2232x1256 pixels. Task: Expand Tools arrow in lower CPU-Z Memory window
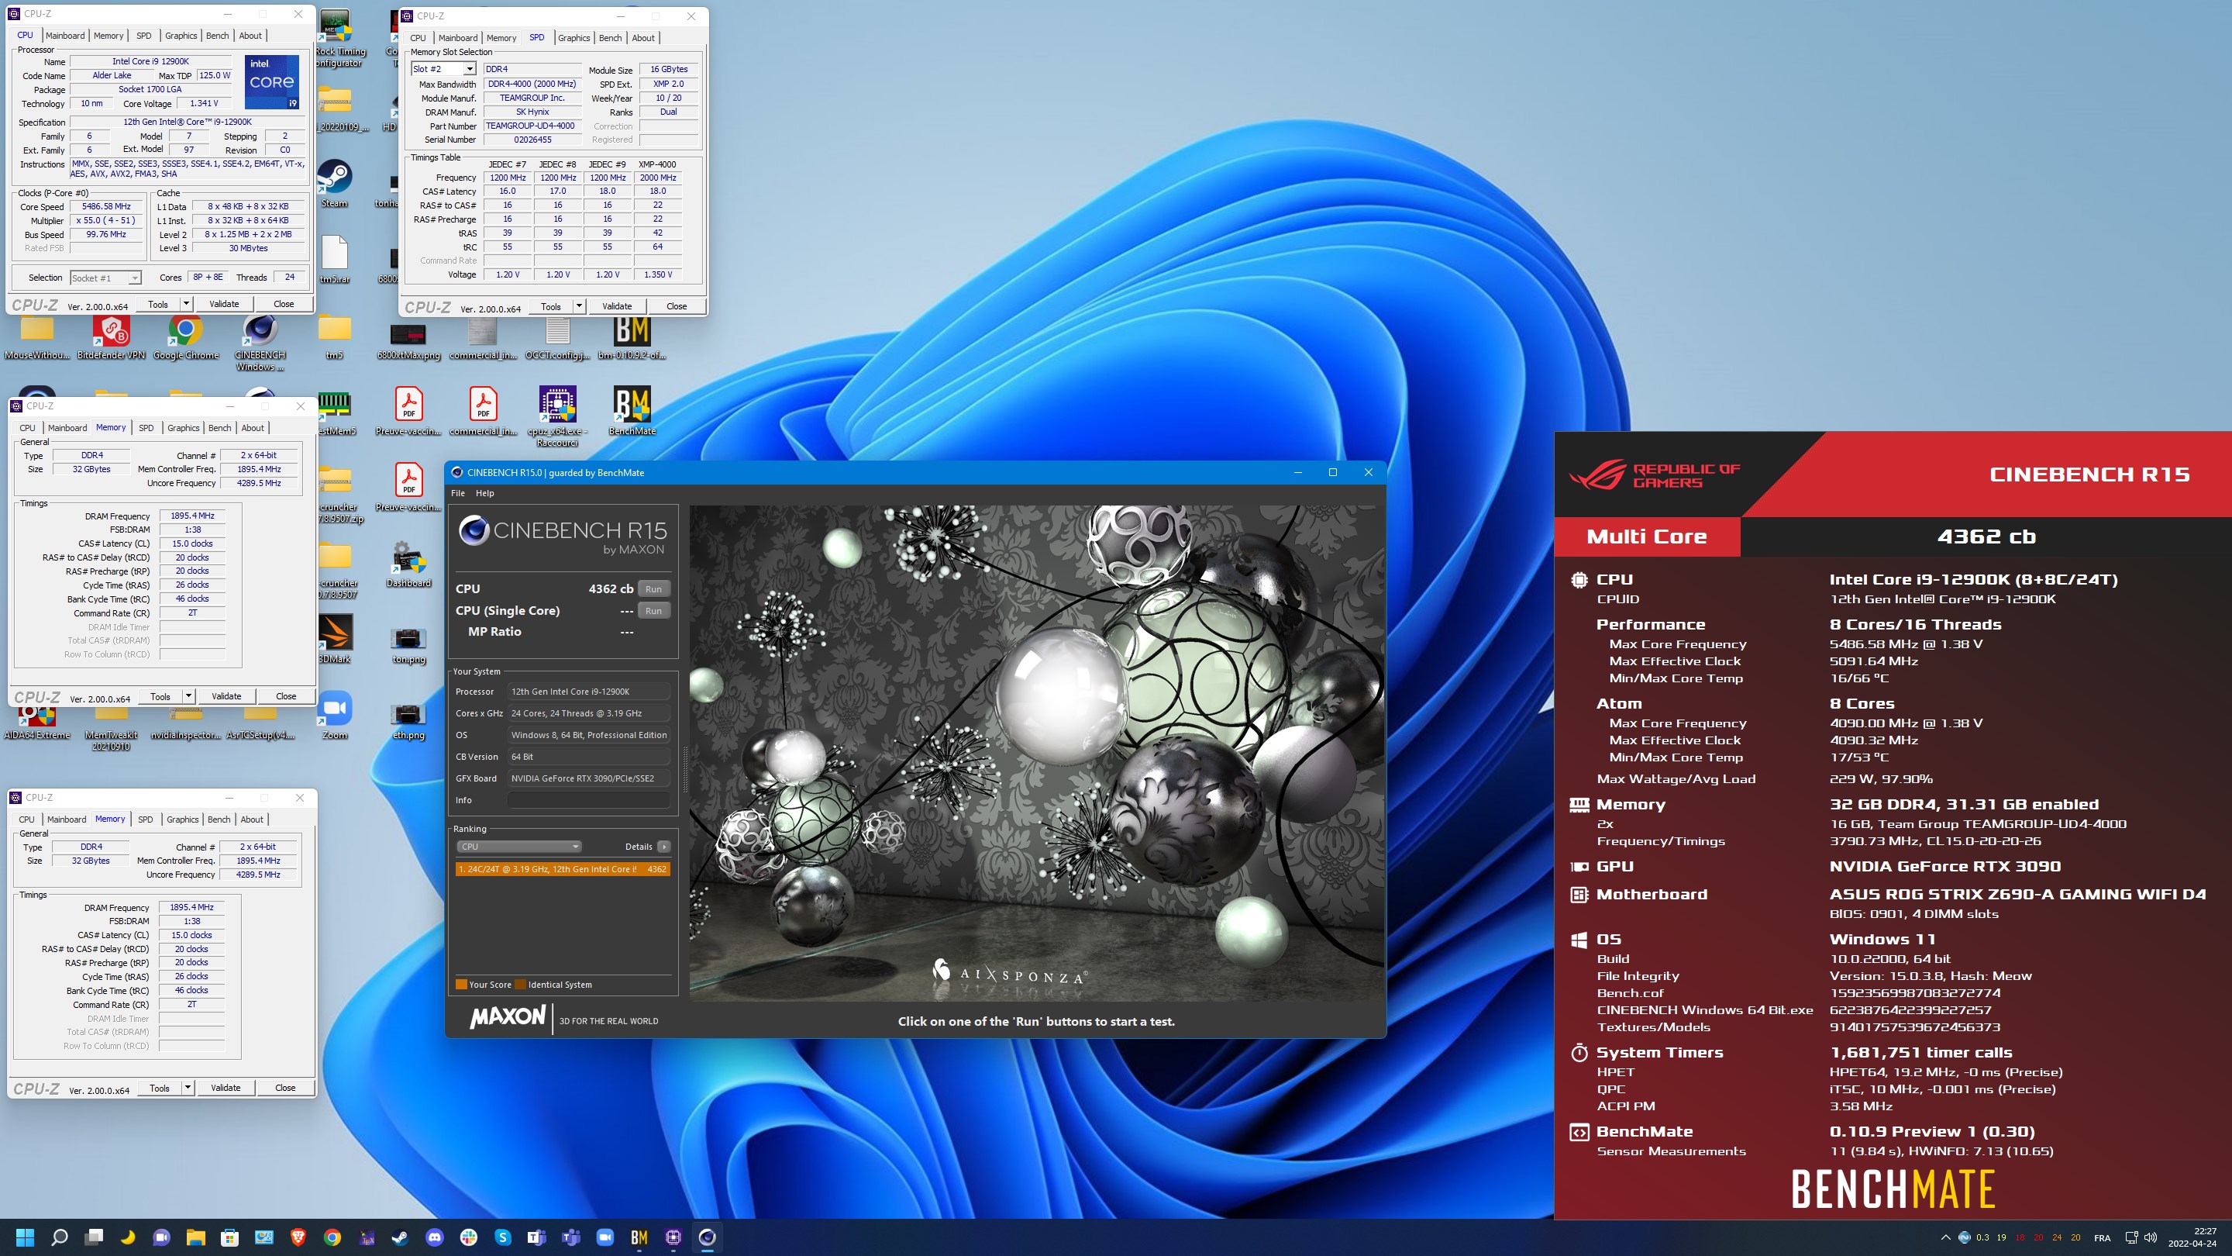click(x=188, y=1087)
